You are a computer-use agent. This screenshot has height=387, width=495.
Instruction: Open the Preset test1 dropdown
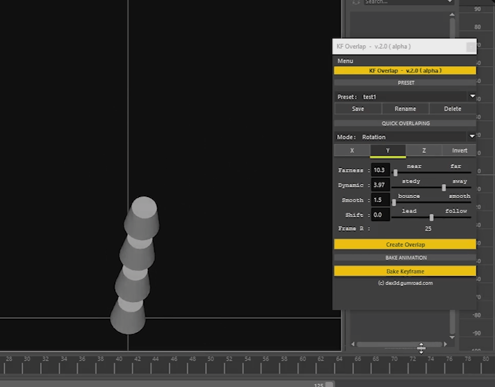coord(405,97)
